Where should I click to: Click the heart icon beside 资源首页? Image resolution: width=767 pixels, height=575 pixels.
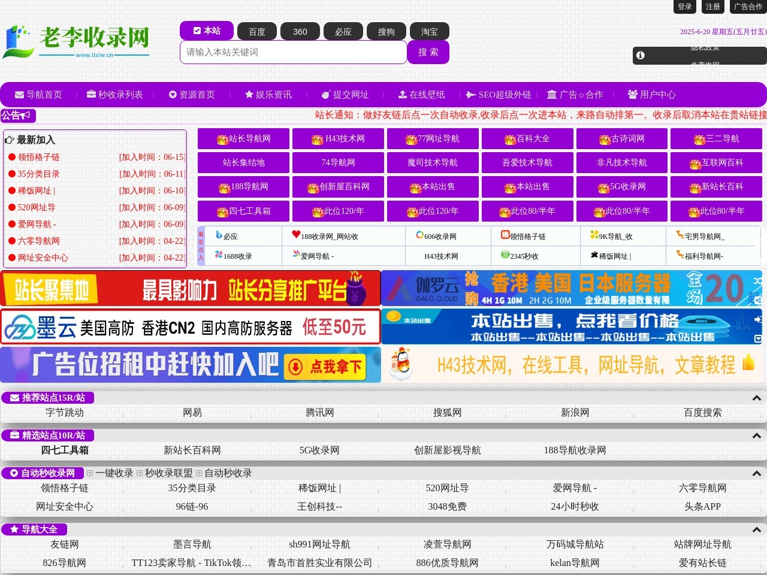pyautogui.click(x=173, y=95)
